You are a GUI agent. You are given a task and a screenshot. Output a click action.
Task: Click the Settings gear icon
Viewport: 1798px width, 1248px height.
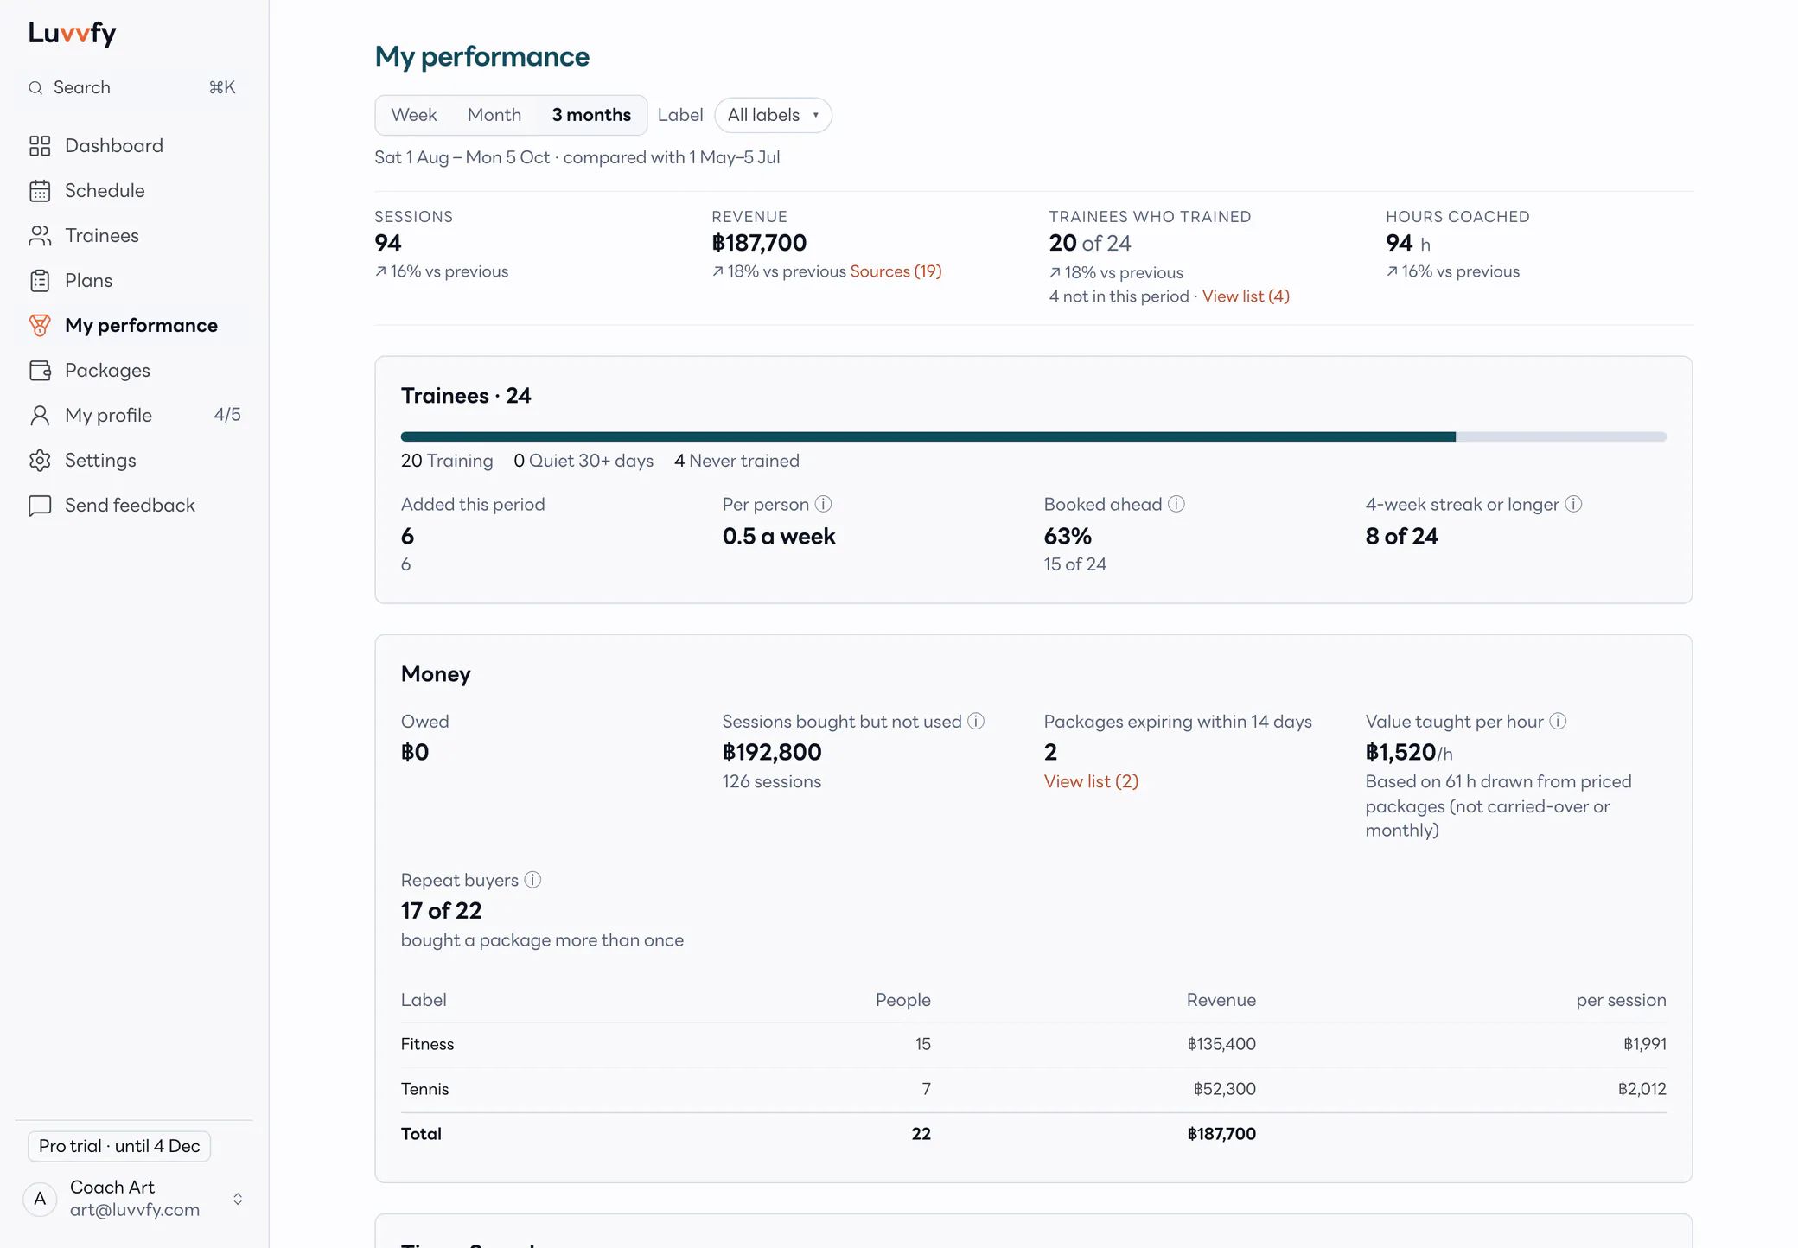[40, 461]
